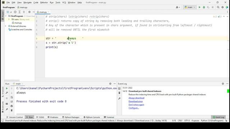The height and width of the screenshot is (129, 230).
Task: Toggle soft-wrap in Run console
Action: click(12, 97)
